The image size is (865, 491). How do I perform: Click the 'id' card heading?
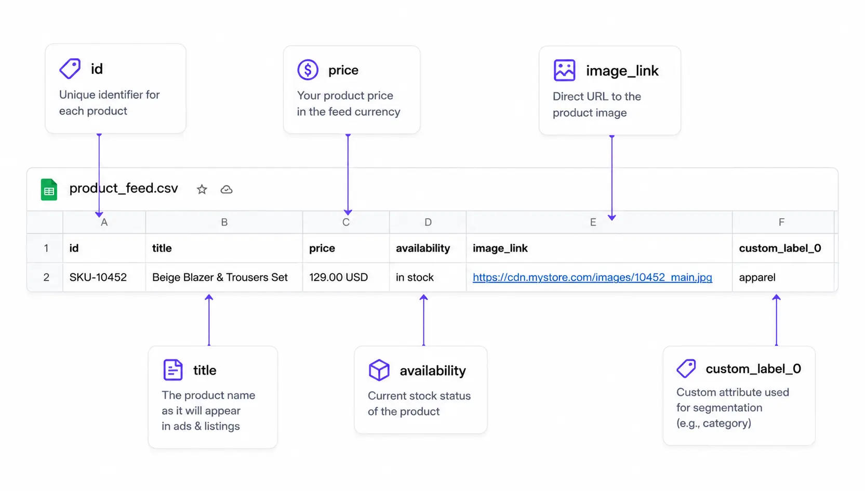(x=97, y=69)
